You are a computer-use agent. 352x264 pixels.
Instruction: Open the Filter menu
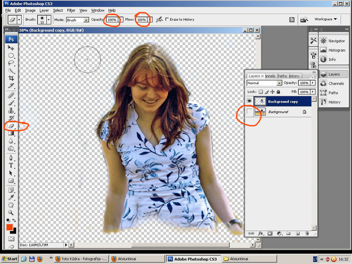click(71, 10)
